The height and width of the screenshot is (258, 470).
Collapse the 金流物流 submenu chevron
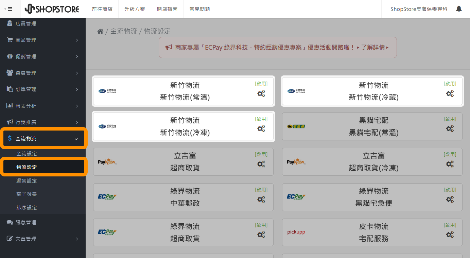click(x=76, y=139)
